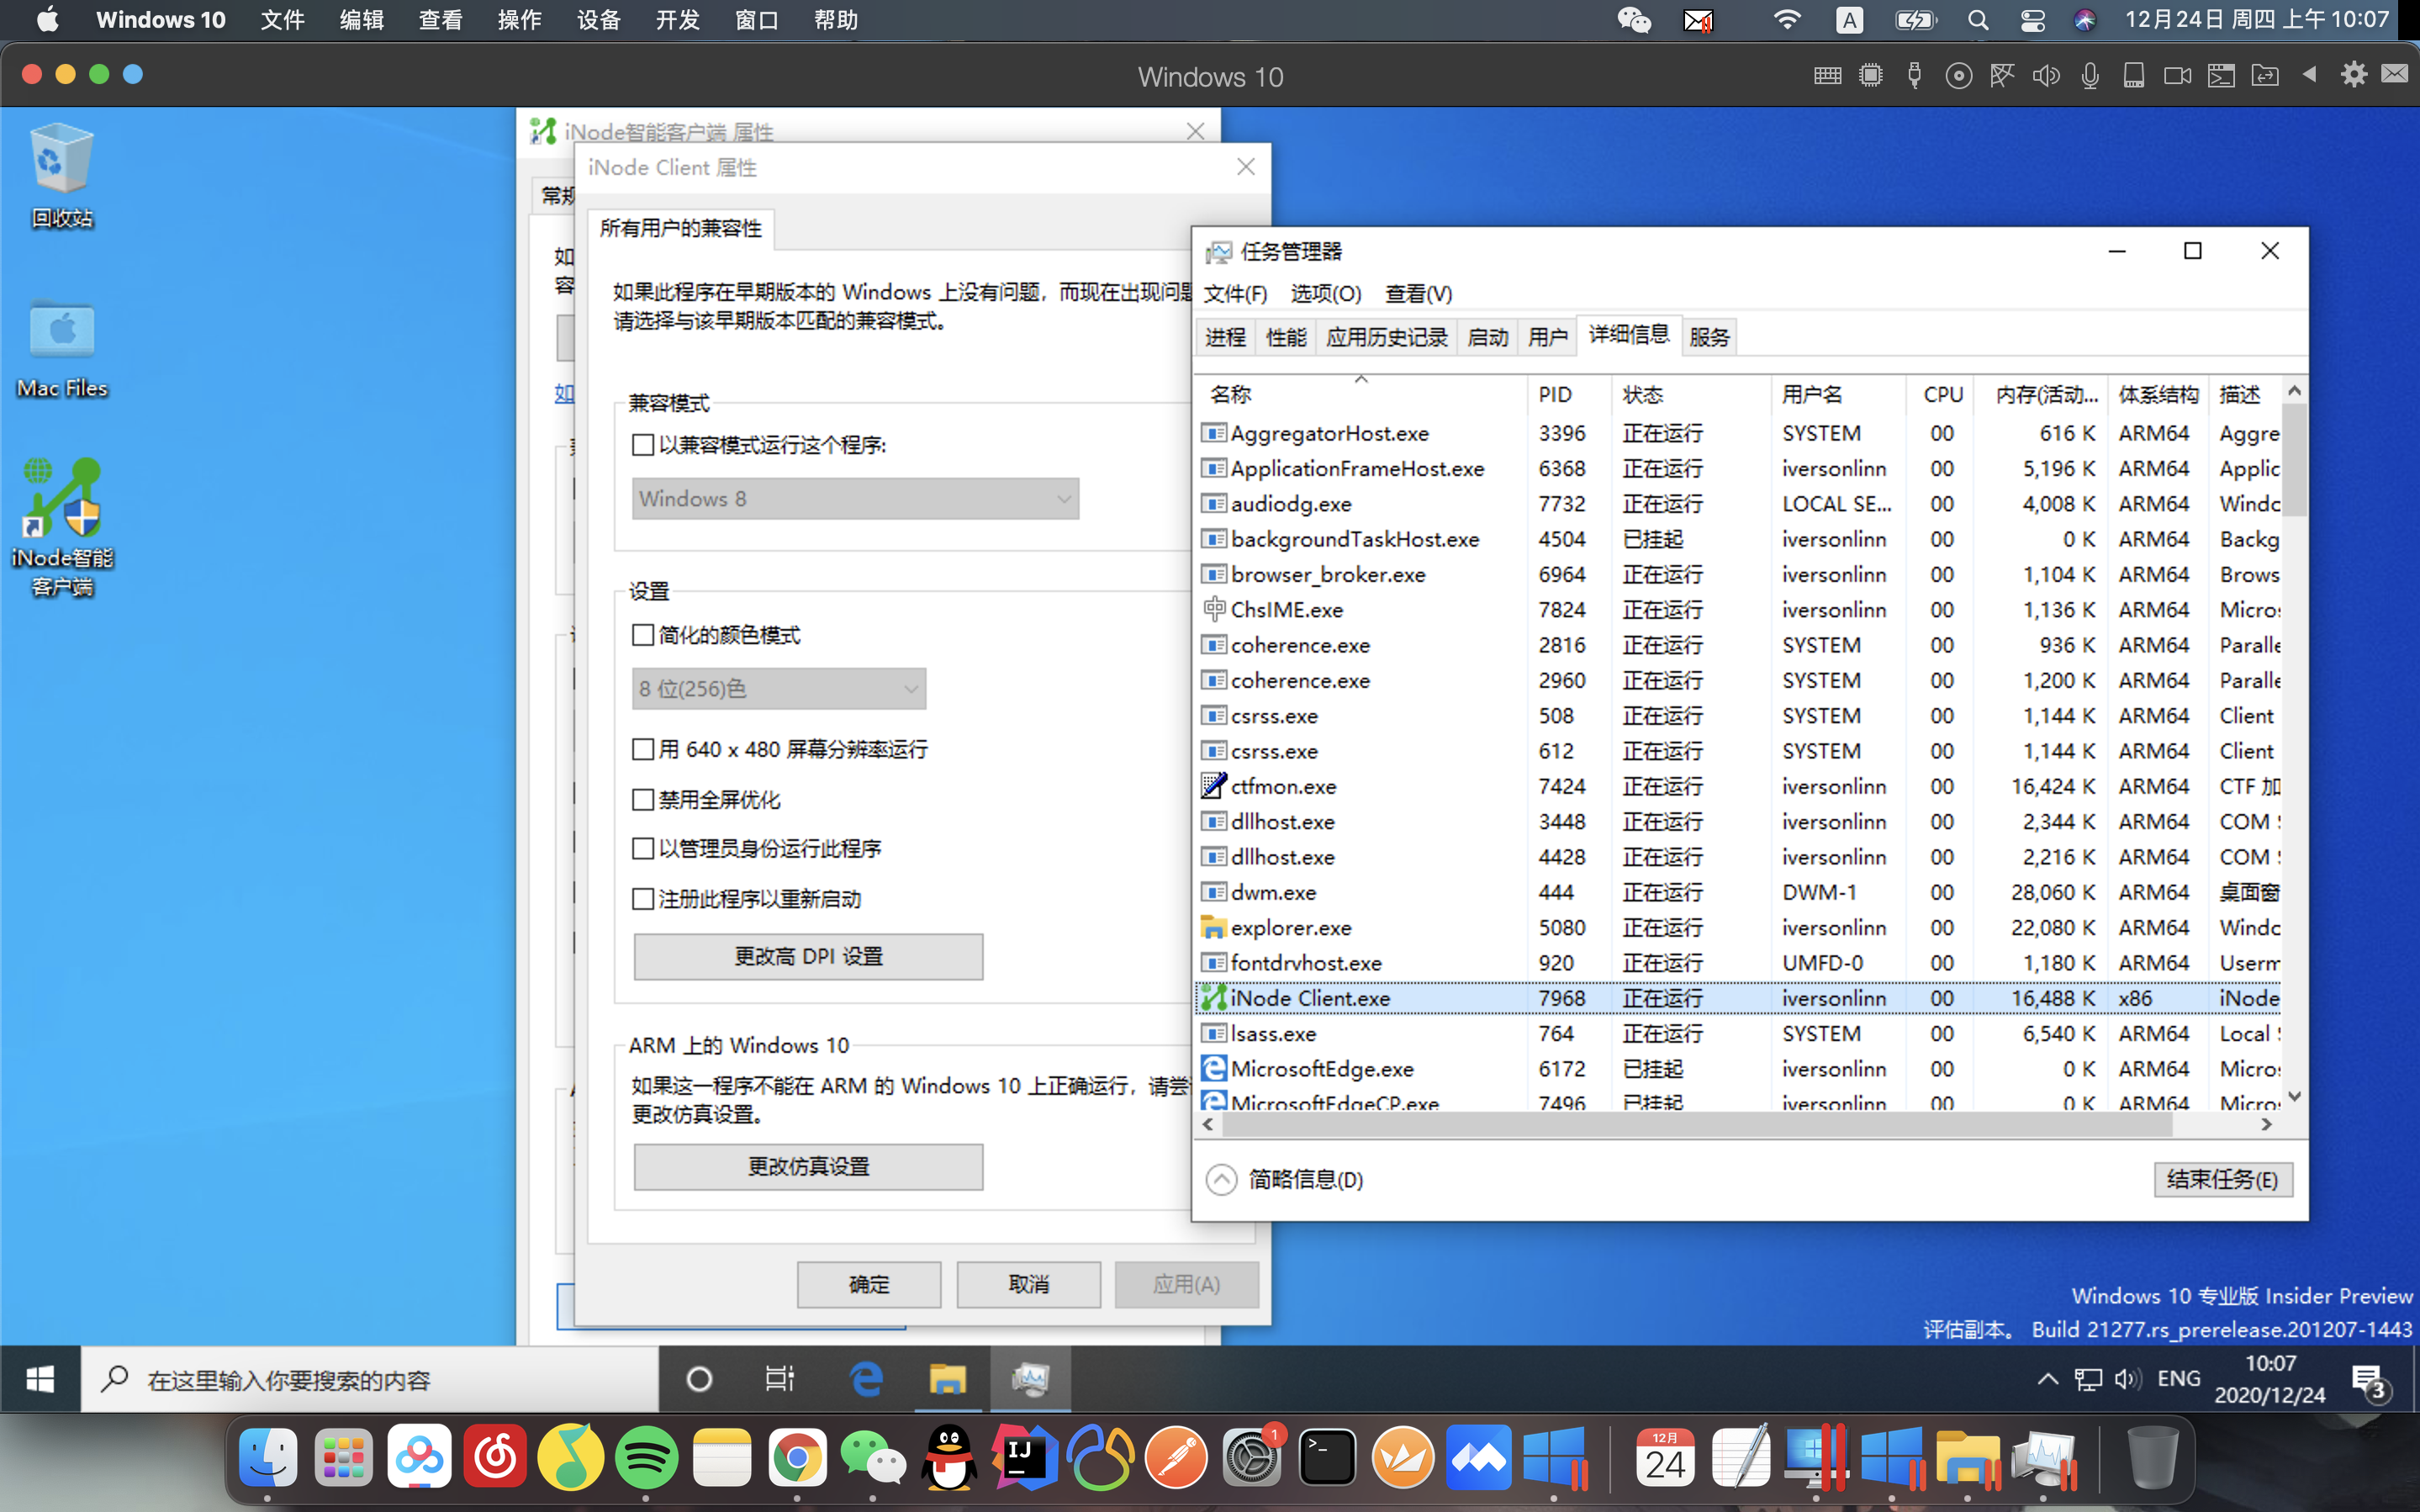Open the iNode智能客户端 desktop shortcut
Viewport: 2420px width, 1512px height.
click(62, 500)
